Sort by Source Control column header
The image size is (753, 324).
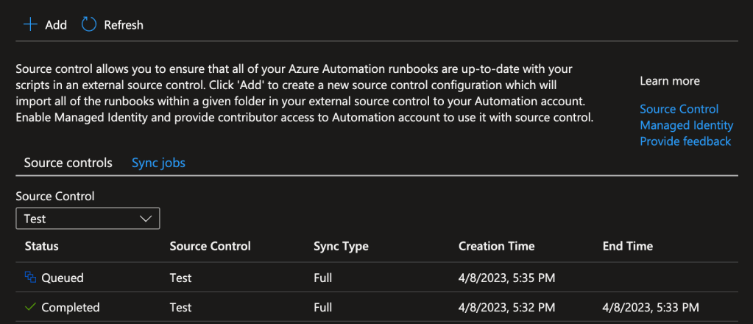pos(210,246)
